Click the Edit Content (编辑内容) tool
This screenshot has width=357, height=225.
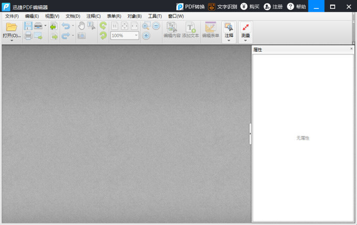(x=172, y=30)
